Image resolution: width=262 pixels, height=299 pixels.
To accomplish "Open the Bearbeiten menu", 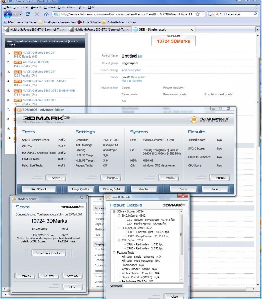I will [21, 7].
